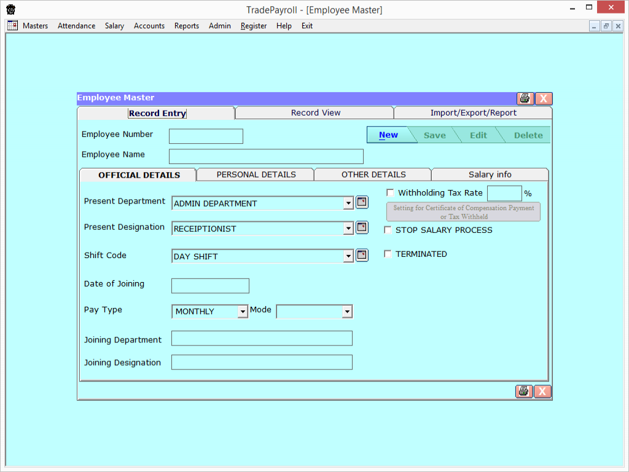629x472 pixels.
Task: Click the New record button
Action: pos(388,135)
